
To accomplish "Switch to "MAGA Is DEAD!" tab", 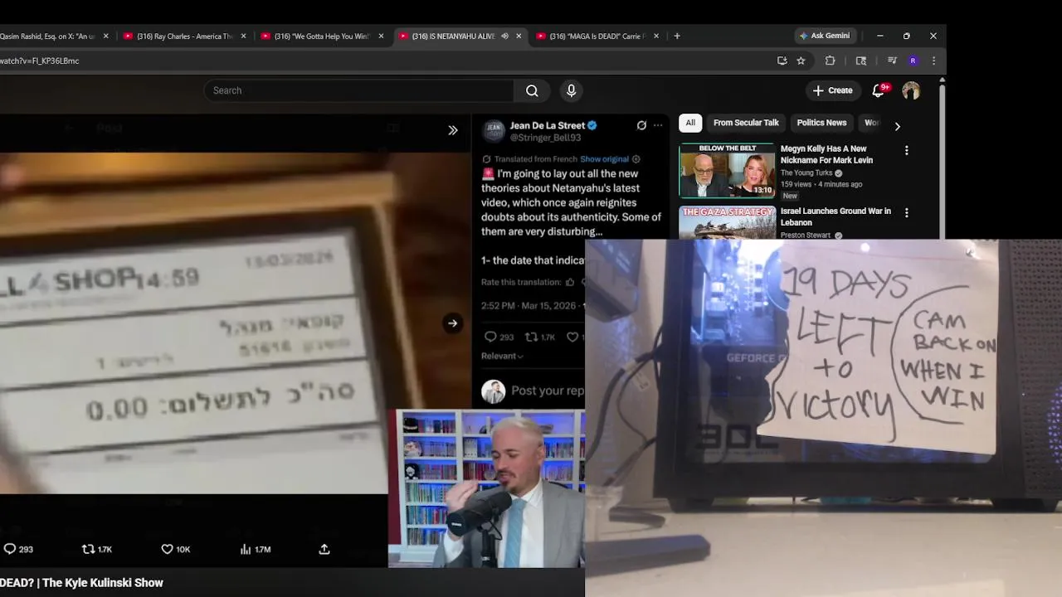I will click(x=597, y=36).
